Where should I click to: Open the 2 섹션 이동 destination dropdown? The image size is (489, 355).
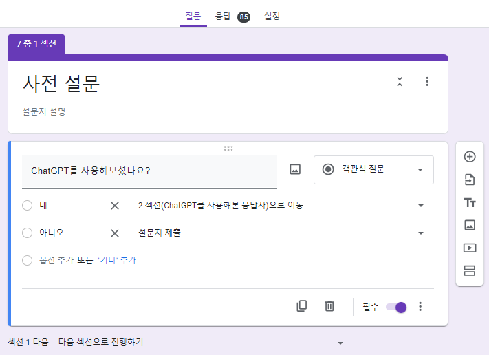click(281, 206)
